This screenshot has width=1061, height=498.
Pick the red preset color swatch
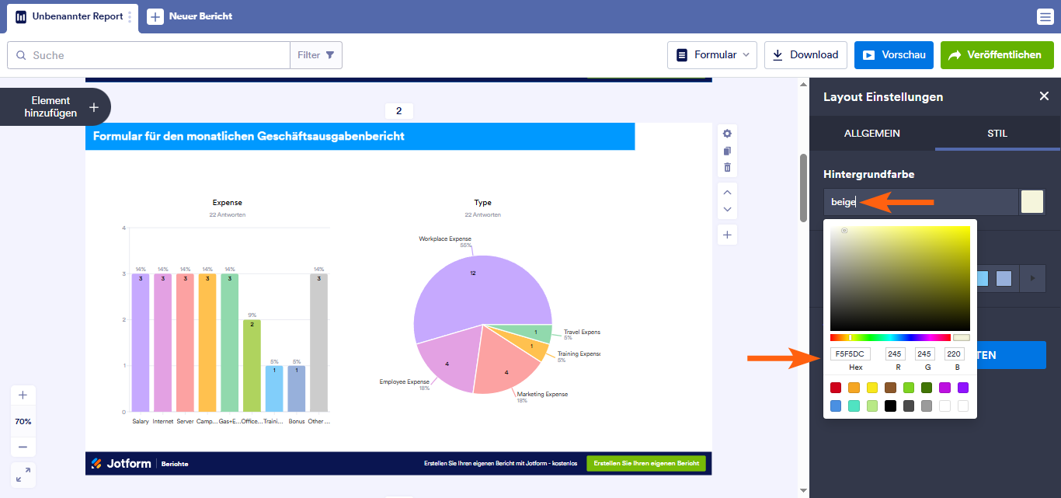(x=836, y=388)
